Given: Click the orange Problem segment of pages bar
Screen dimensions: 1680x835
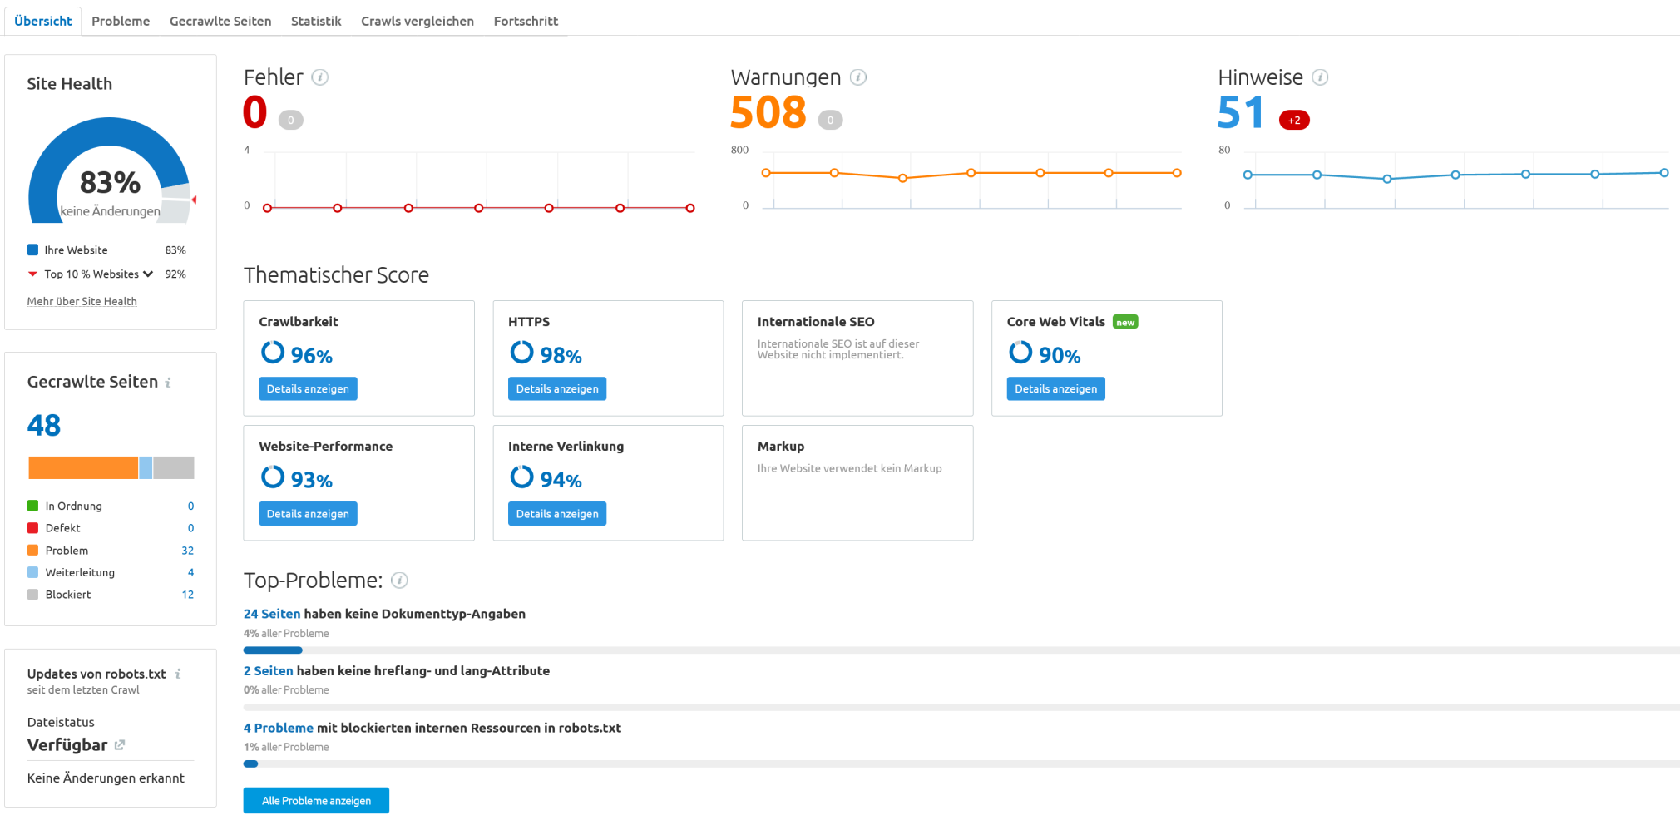Looking at the screenshot, I should [x=83, y=467].
